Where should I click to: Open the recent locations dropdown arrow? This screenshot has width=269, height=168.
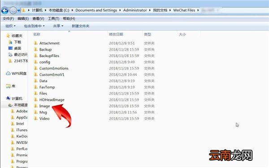(18, 11)
